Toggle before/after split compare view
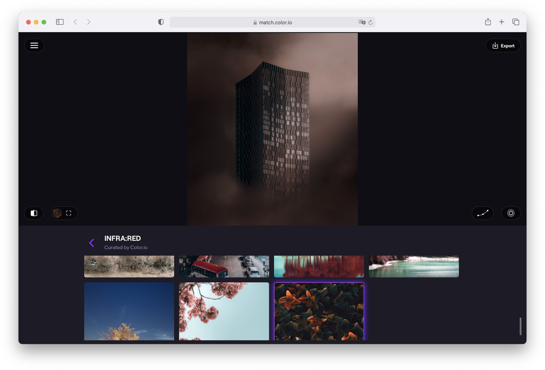This screenshot has width=545, height=370. point(34,213)
